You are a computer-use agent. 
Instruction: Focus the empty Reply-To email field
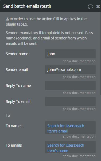tap(70, 102)
